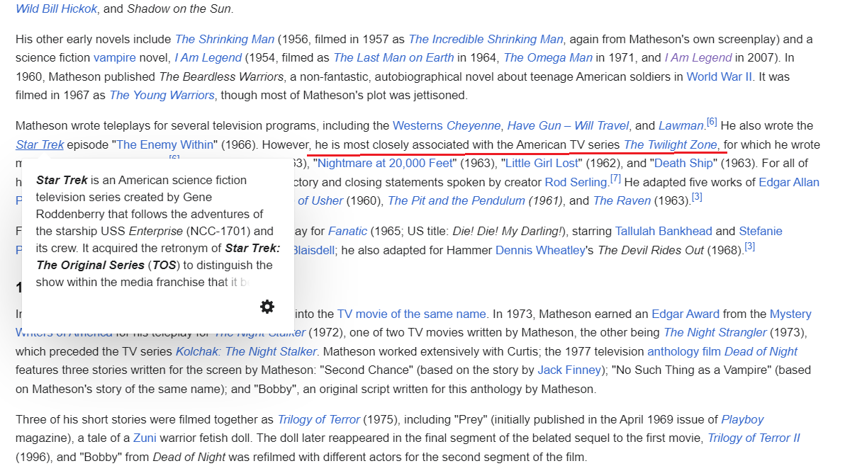Open The Last Man on Earth link
Viewport: 845px width, 466px height.
click(394, 57)
